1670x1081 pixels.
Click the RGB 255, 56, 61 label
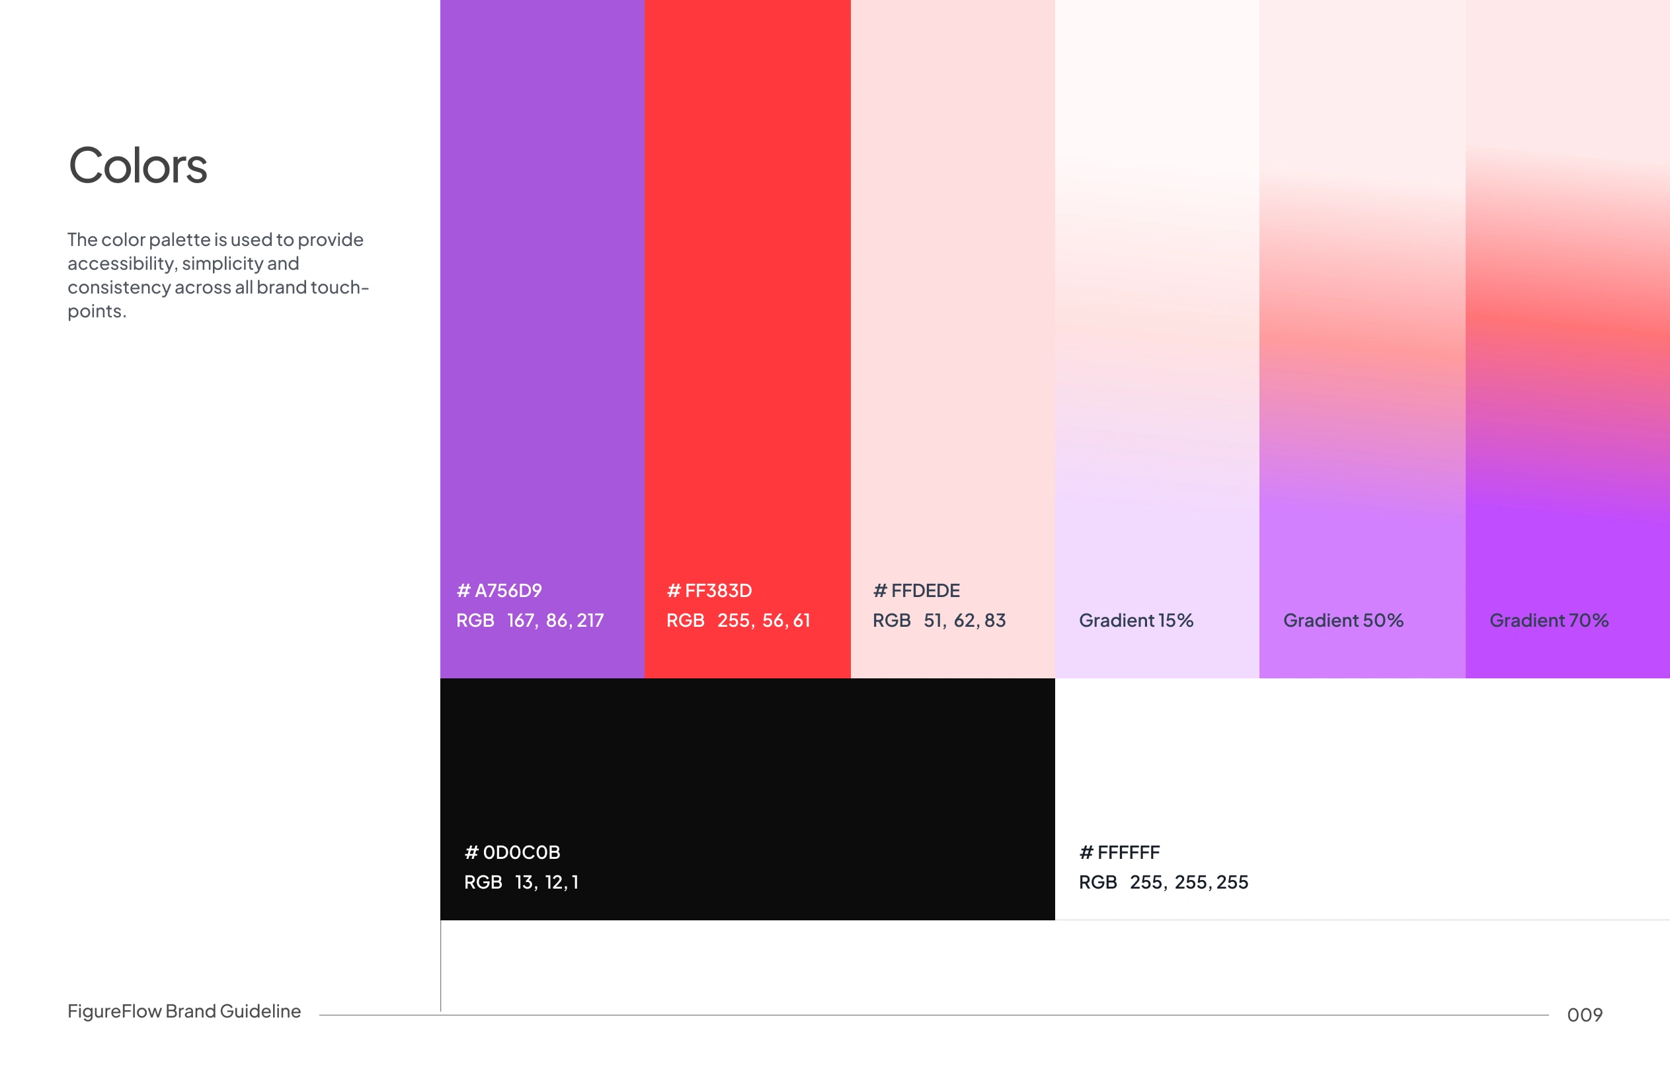click(737, 621)
